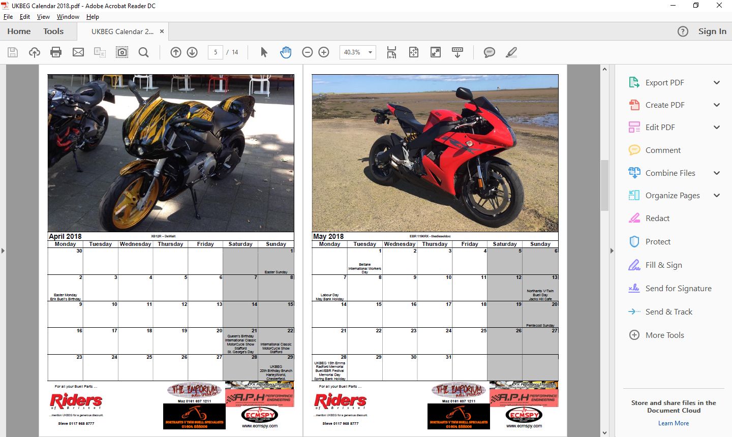Close the UKBEG Calendar document tab
This screenshot has width=732, height=437.
click(162, 32)
